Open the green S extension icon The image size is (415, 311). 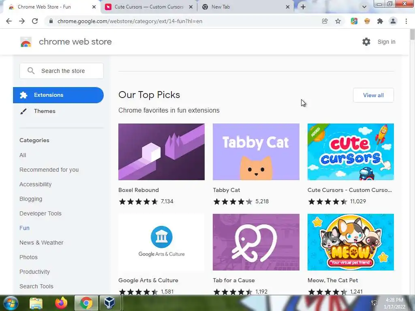point(354,21)
